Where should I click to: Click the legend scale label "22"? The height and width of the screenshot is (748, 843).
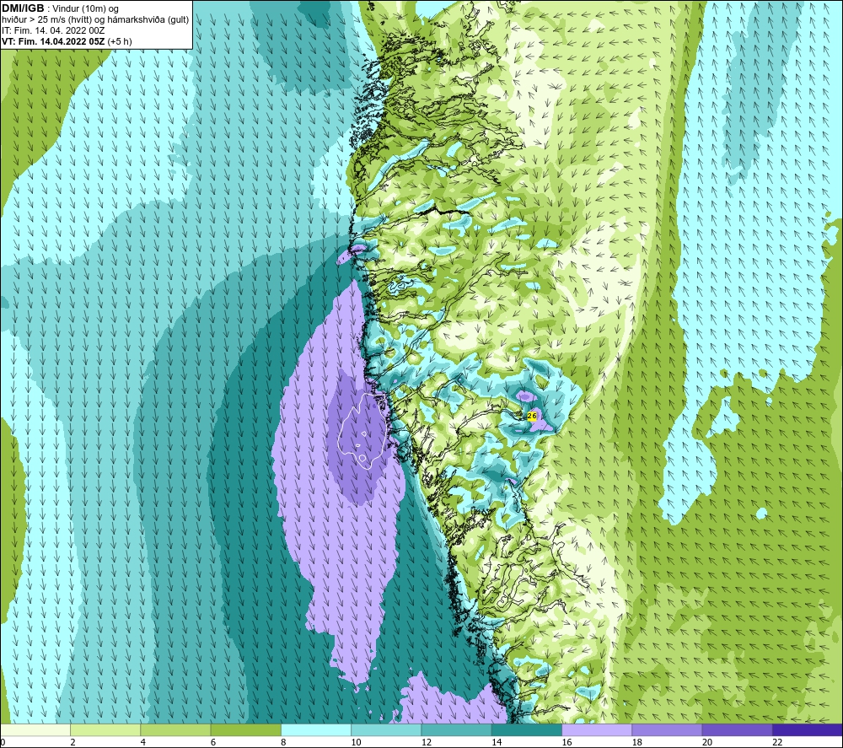pyautogui.click(x=777, y=742)
